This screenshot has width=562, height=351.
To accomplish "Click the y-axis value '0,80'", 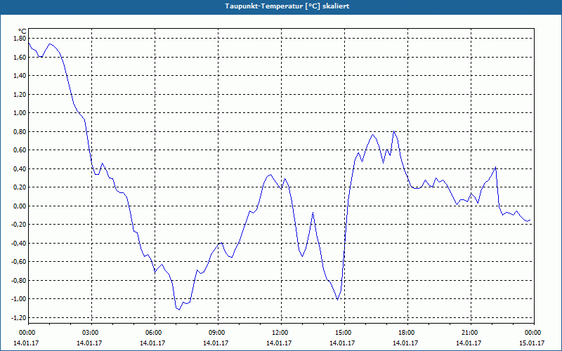I will click(x=20, y=131).
